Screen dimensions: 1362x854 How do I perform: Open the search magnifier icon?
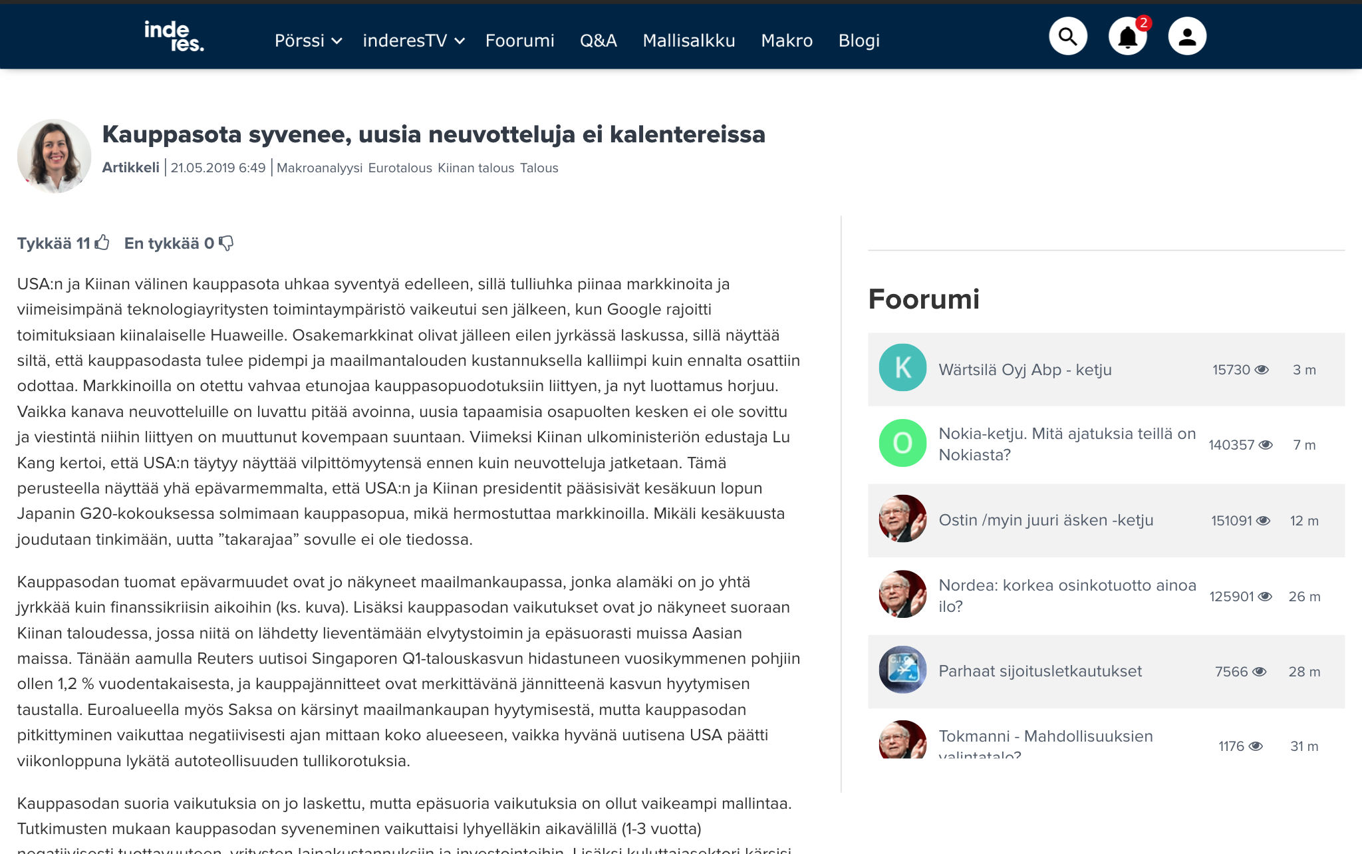tap(1068, 36)
